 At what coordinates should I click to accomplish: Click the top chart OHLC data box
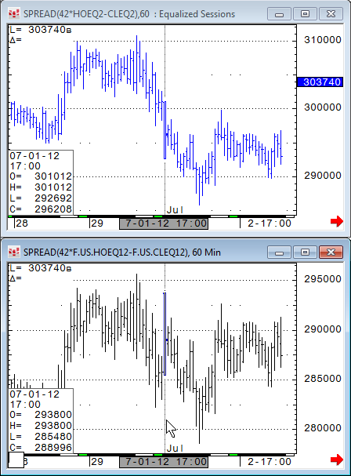pyautogui.click(x=41, y=183)
